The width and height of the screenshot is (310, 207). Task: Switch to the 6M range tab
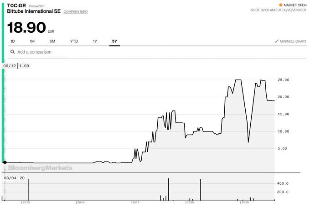(52, 41)
